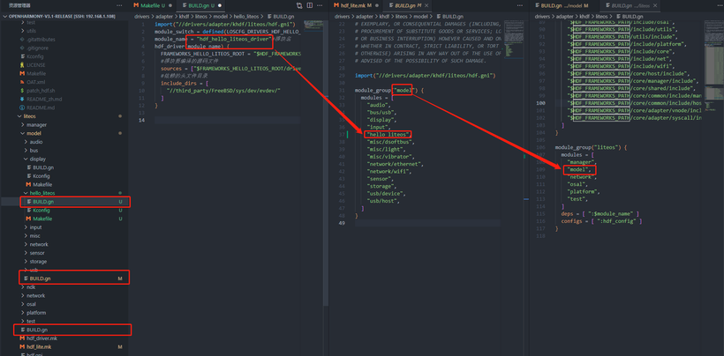Close the BUILD.gn .../liteos tab
Screen dimensions: 724x356
pyautogui.click(x=654, y=5)
